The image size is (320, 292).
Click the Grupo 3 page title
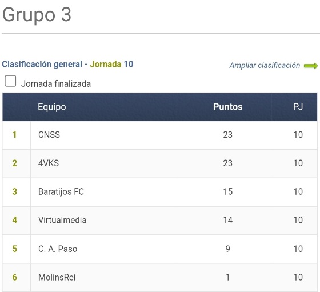coord(37,15)
